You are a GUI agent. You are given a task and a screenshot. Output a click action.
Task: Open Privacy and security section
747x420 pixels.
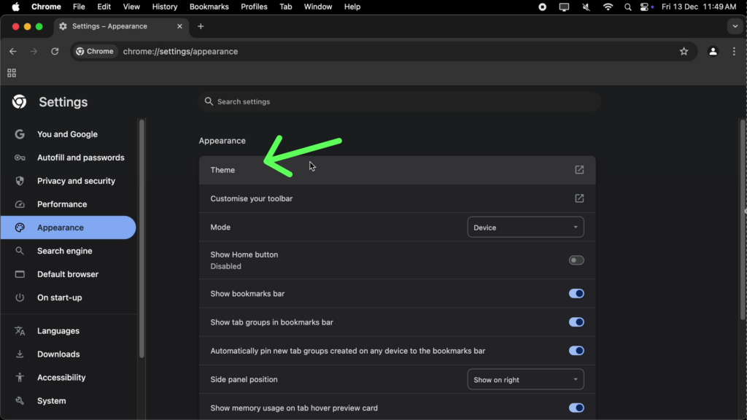click(x=68, y=181)
